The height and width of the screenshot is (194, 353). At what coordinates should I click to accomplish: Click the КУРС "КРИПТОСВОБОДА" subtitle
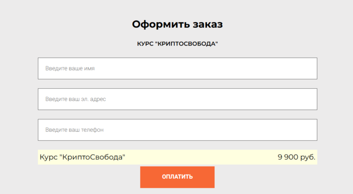point(177,44)
